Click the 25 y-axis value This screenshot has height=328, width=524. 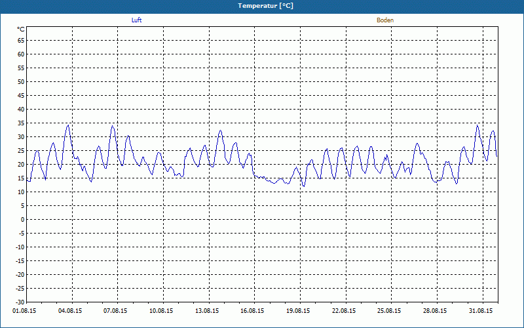(21, 151)
